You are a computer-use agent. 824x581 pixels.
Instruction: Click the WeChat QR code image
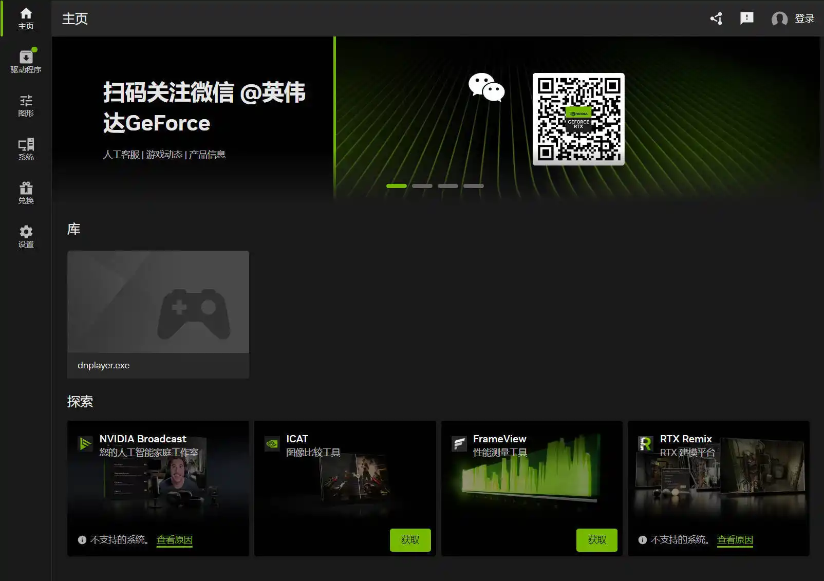pos(578,119)
